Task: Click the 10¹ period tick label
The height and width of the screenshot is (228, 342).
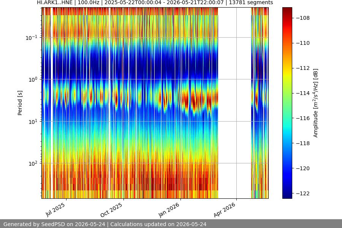Action: 33,122
